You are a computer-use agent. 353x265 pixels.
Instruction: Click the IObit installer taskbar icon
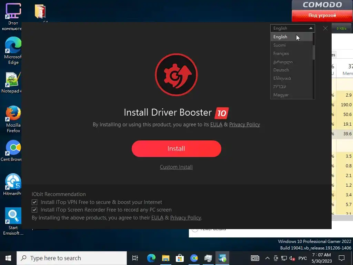click(x=222, y=258)
